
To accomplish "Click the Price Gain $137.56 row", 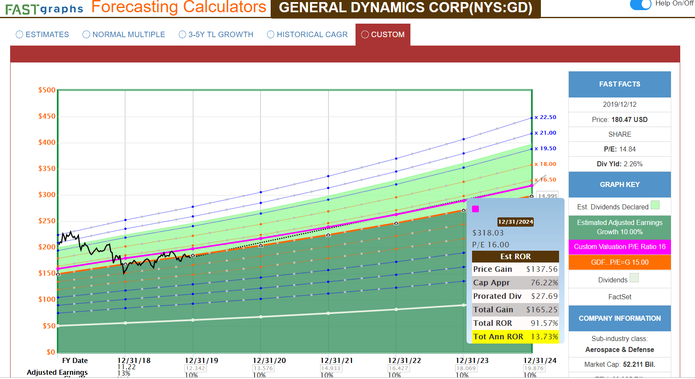I will point(516,269).
